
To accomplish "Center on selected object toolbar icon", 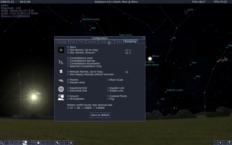I will 47,142.
